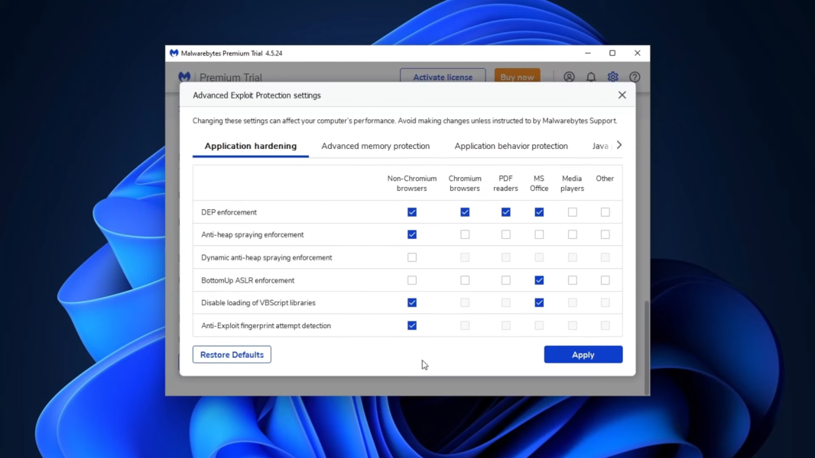
Task: Click the 'MS Office' column header
Action: tap(539, 183)
